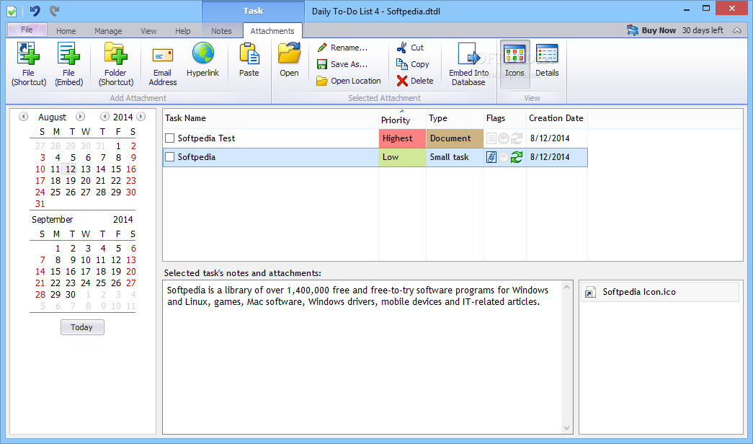Select the Softpedia Icon.ico attachment
753x444 pixels.
659,292
